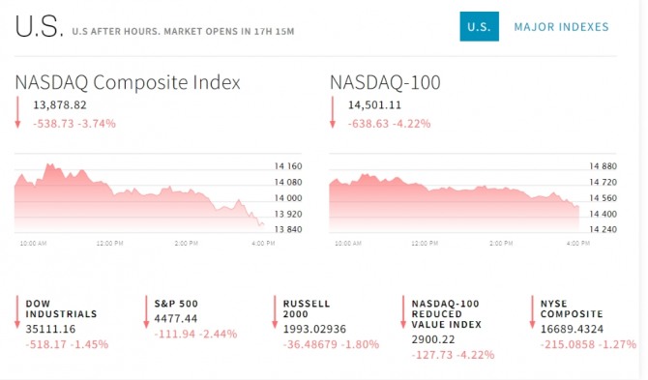This screenshot has width=648, height=380.
Task: Click the Dow Industrials down arrow icon
Action: click(17, 312)
